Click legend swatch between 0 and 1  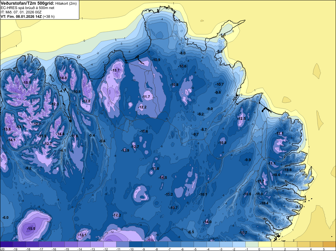pos(265,244)
